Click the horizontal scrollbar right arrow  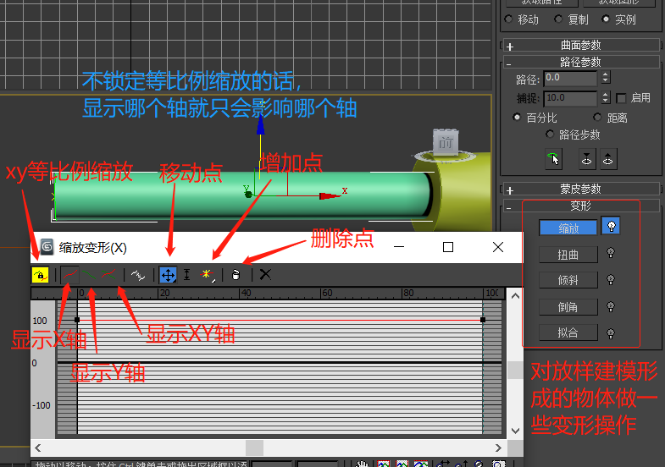[x=498, y=448]
